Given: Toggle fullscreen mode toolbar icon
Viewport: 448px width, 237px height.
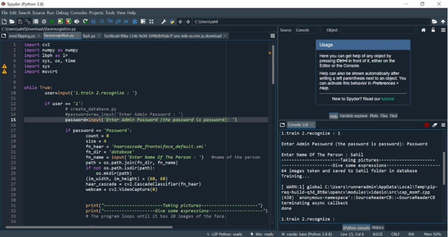Looking at the screenshot, I should pyautogui.click(x=151, y=21).
